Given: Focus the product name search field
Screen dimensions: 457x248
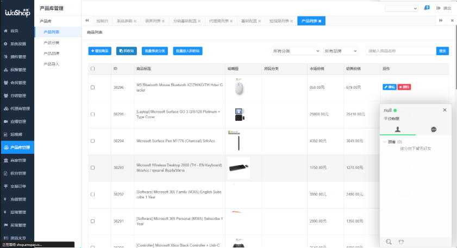Looking at the screenshot, I should [x=400, y=51].
